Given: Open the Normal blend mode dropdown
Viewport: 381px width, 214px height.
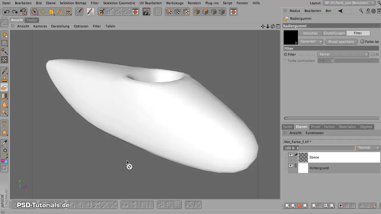Looking at the screenshot, I should pyautogui.click(x=368, y=148).
